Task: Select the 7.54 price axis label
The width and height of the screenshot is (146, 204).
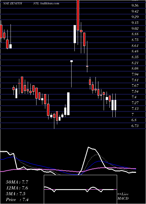Action: [x=135, y=92]
